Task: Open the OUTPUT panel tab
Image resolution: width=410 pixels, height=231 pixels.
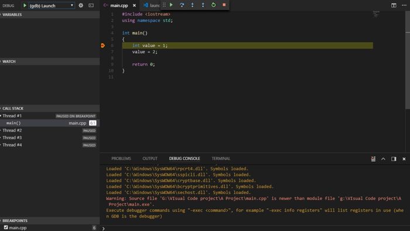Action: [x=150, y=158]
